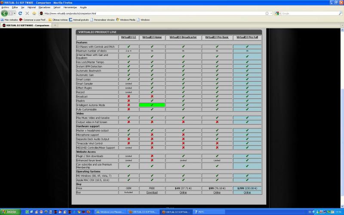Open the Editar menu

15,7
